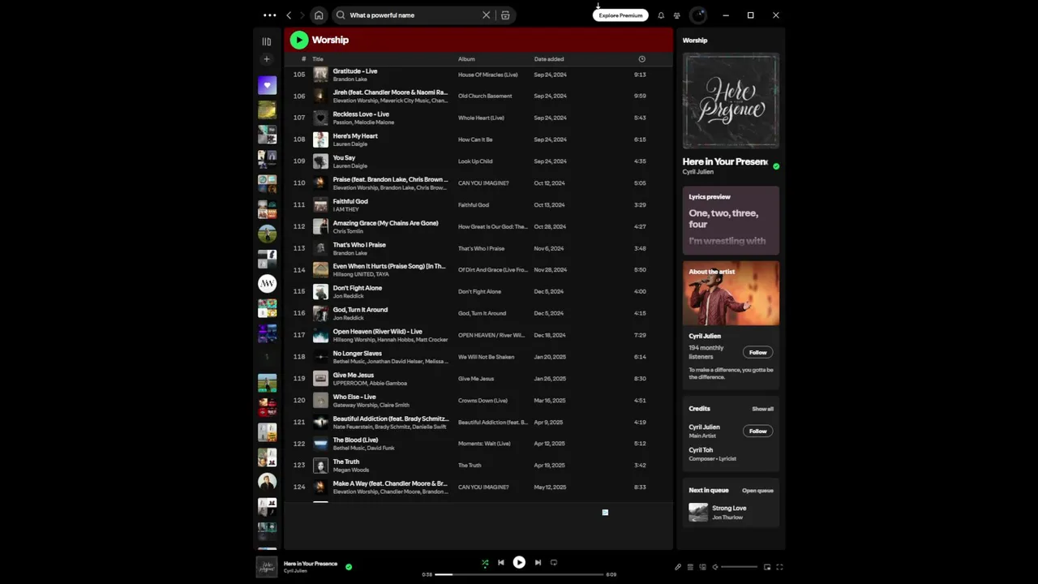Image resolution: width=1038 pixels, height=584 pixels.
Task: Sort by the # column header
Action: click(x=303, y=59)
